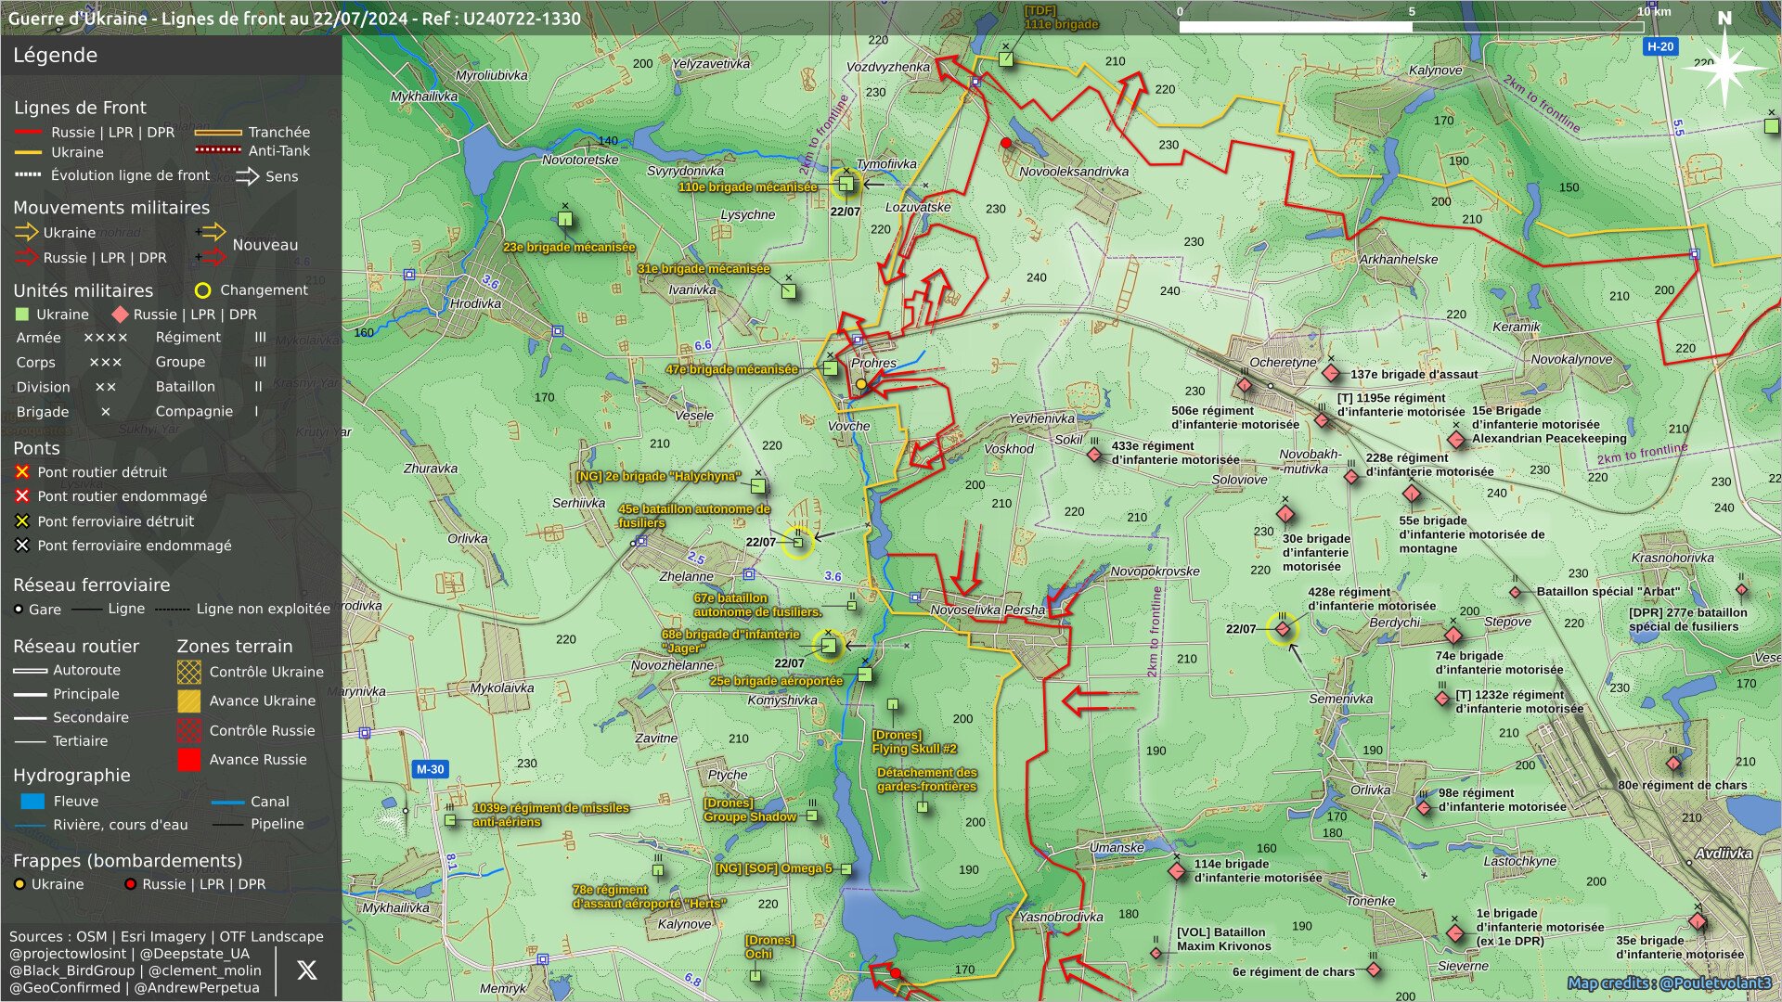The width and height of the screenshot is (1782, 1002).
Task: Click the compass rose north star
Action: (1724, 67)
